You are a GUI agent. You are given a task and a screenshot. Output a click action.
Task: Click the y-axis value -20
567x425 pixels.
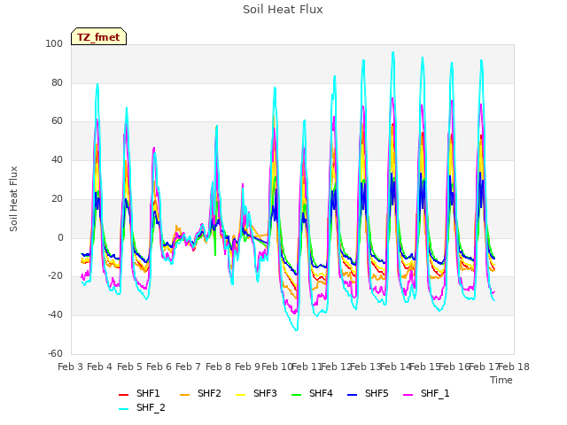(55, 276)
